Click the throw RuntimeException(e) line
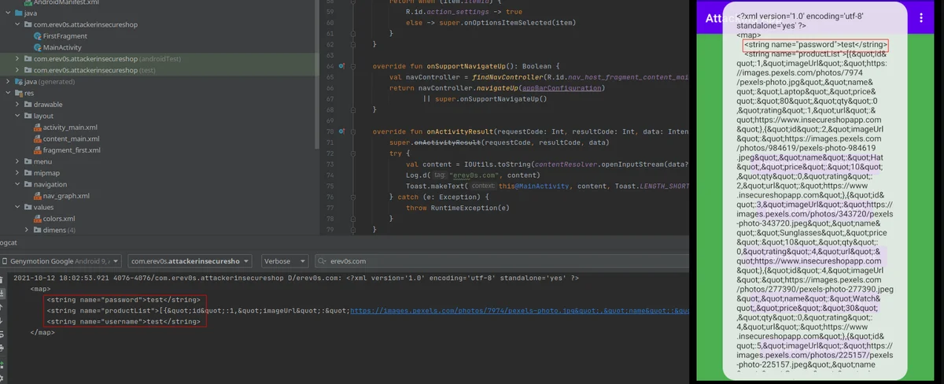The width and height of the screenshot is (944, 384). click(x=458, y=208)
